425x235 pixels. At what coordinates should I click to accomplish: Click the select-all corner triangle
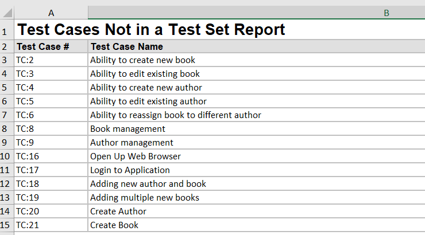7,13
